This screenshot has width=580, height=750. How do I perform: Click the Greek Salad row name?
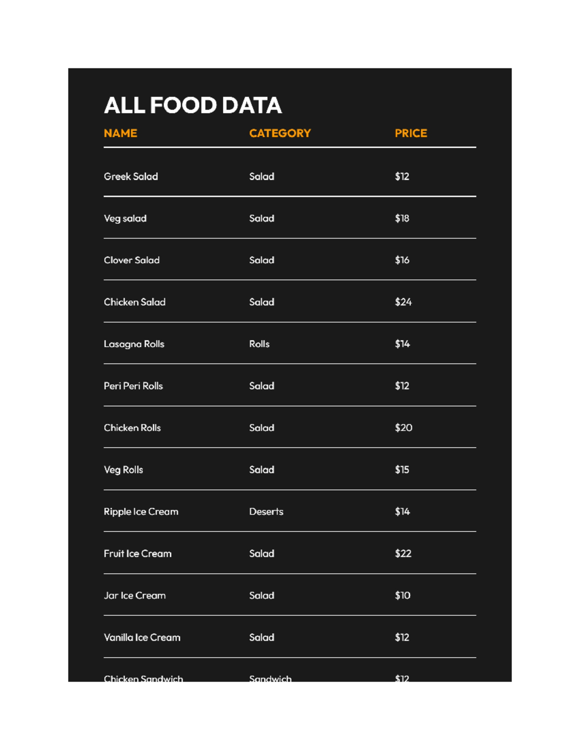131,176
